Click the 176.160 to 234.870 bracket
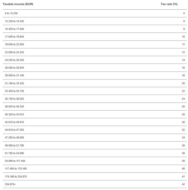Viewport: 188px width, 190px height. 16,177
